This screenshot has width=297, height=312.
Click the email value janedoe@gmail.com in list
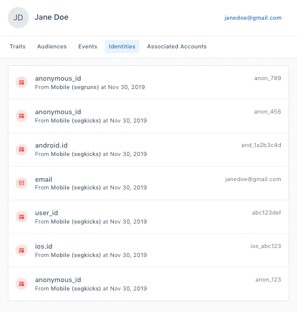253,179
